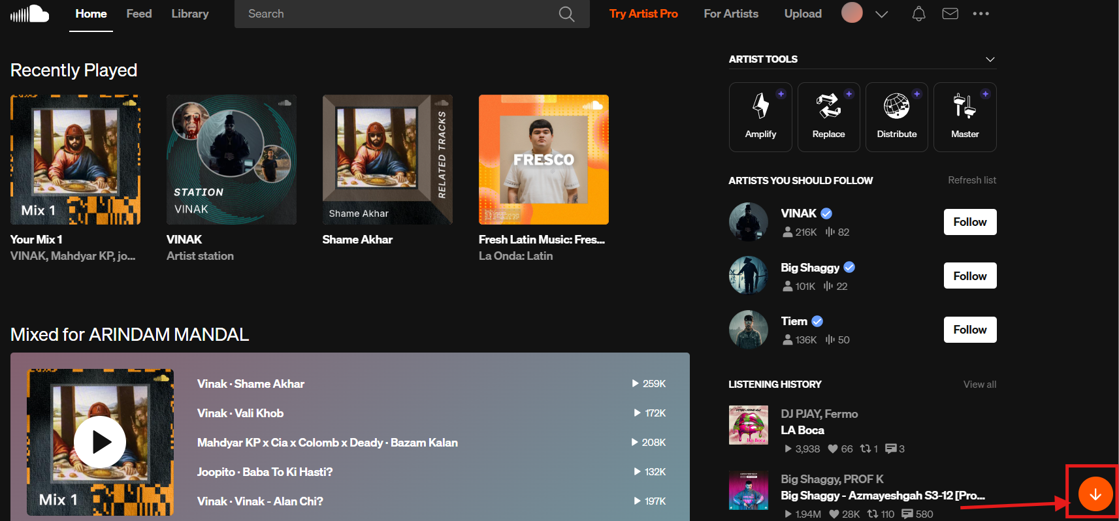This screenshot has height=521, width=1119.
Task: Collapse the Artist Tools section
Action: 990,59
